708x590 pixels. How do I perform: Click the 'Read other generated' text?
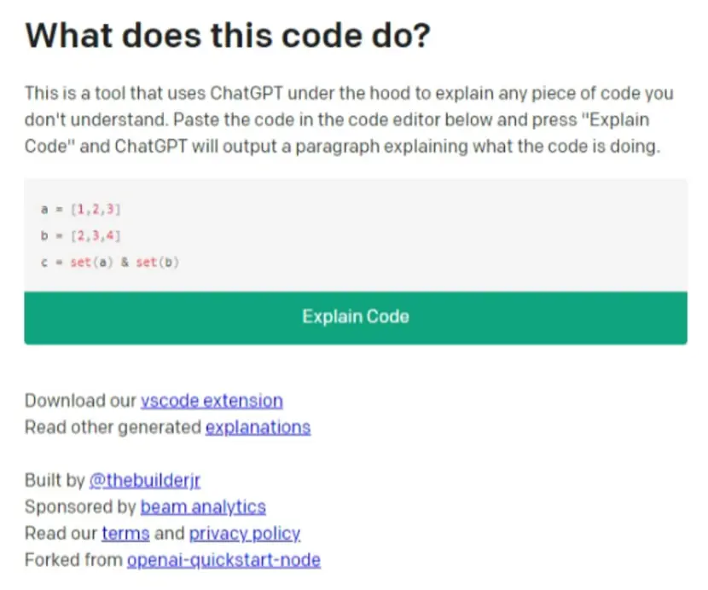(113, 427)
